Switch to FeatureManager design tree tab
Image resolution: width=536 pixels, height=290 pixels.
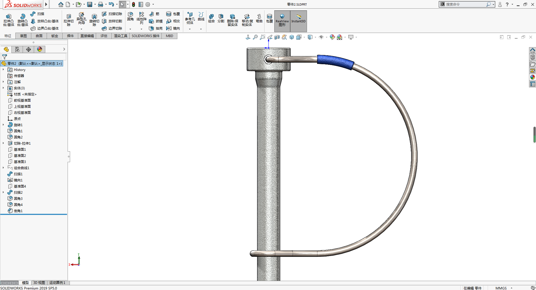6,49
